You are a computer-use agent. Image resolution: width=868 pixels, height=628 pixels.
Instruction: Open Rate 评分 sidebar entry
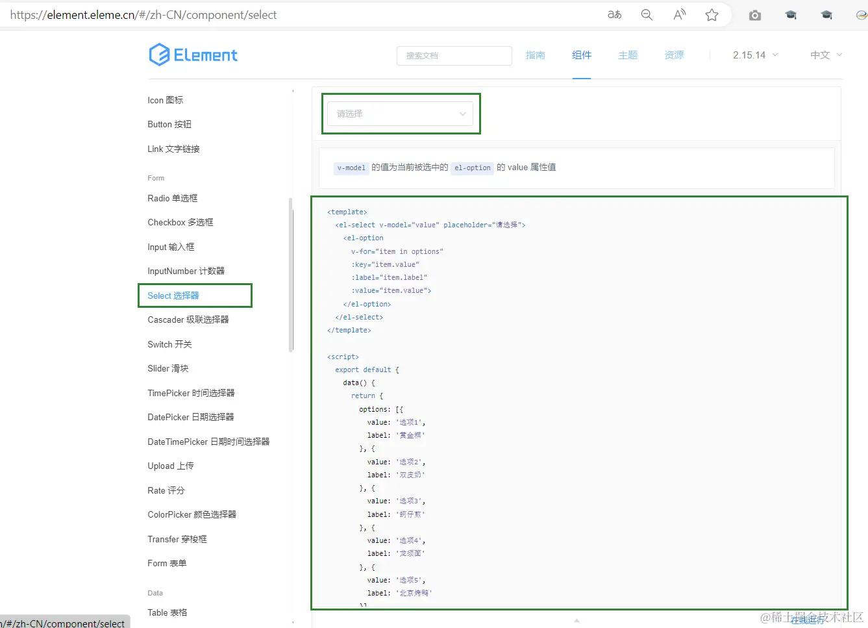click(166, 490)
